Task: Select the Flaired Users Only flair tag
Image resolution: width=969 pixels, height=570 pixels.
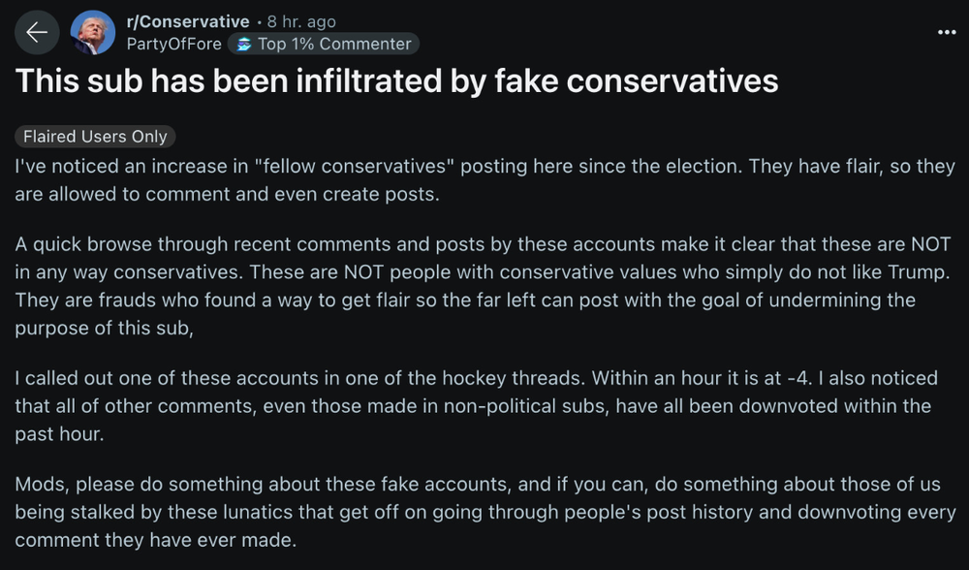Action: click(94, 136)
